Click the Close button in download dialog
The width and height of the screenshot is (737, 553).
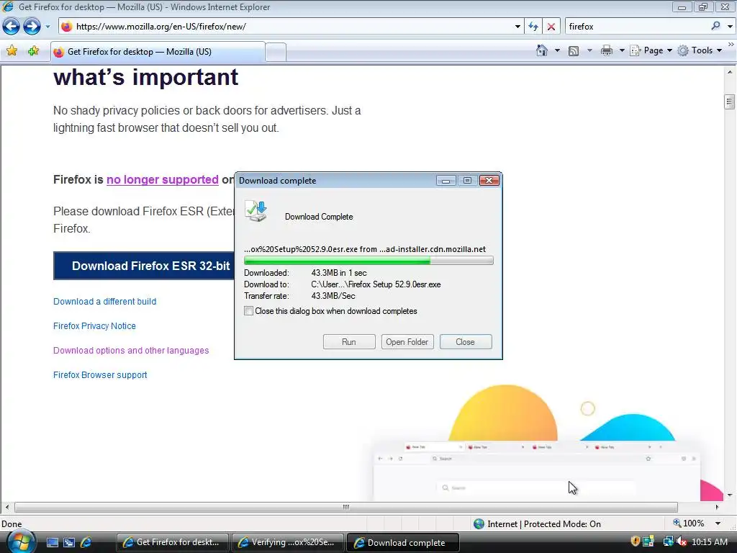point(466,342)
